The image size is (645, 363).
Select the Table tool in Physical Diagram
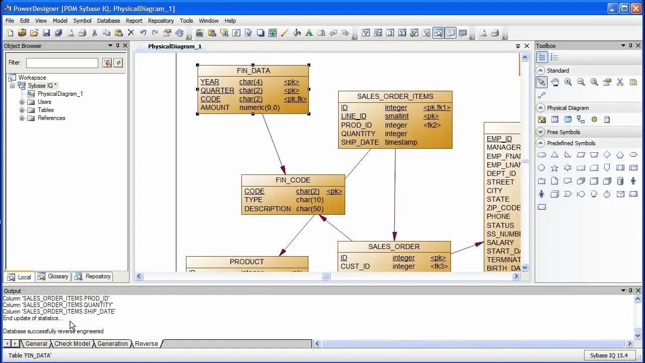tap(555, 119)
